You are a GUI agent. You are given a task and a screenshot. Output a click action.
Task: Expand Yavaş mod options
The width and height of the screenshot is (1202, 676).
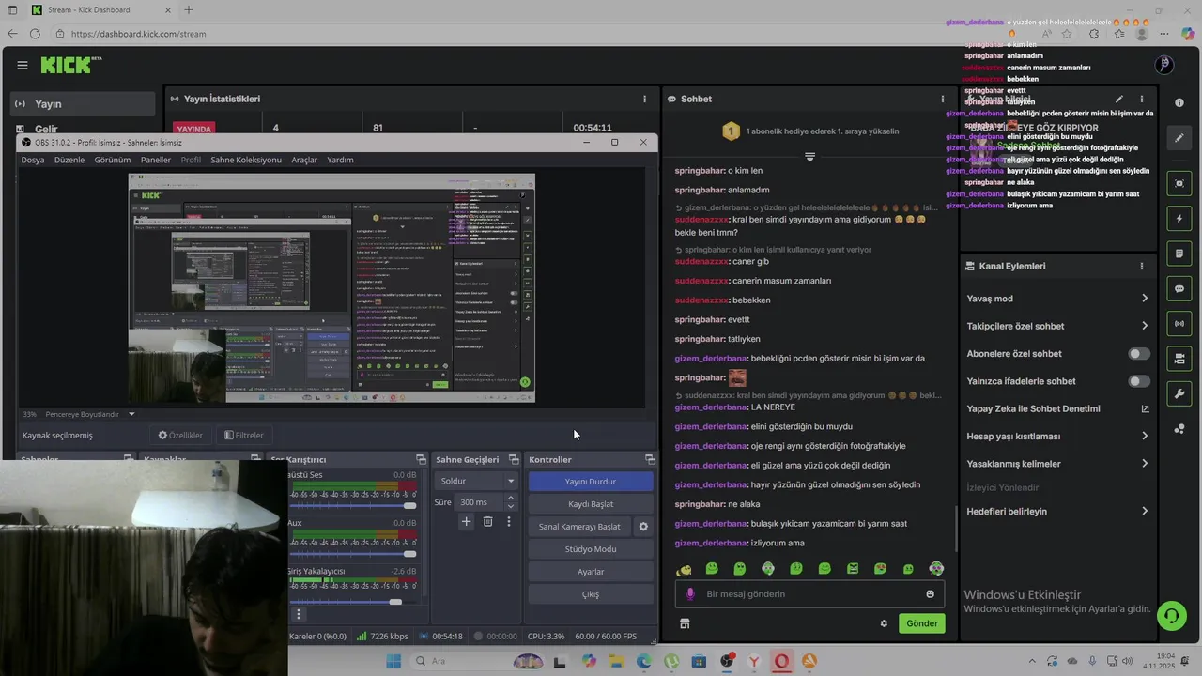(1145, 299)
